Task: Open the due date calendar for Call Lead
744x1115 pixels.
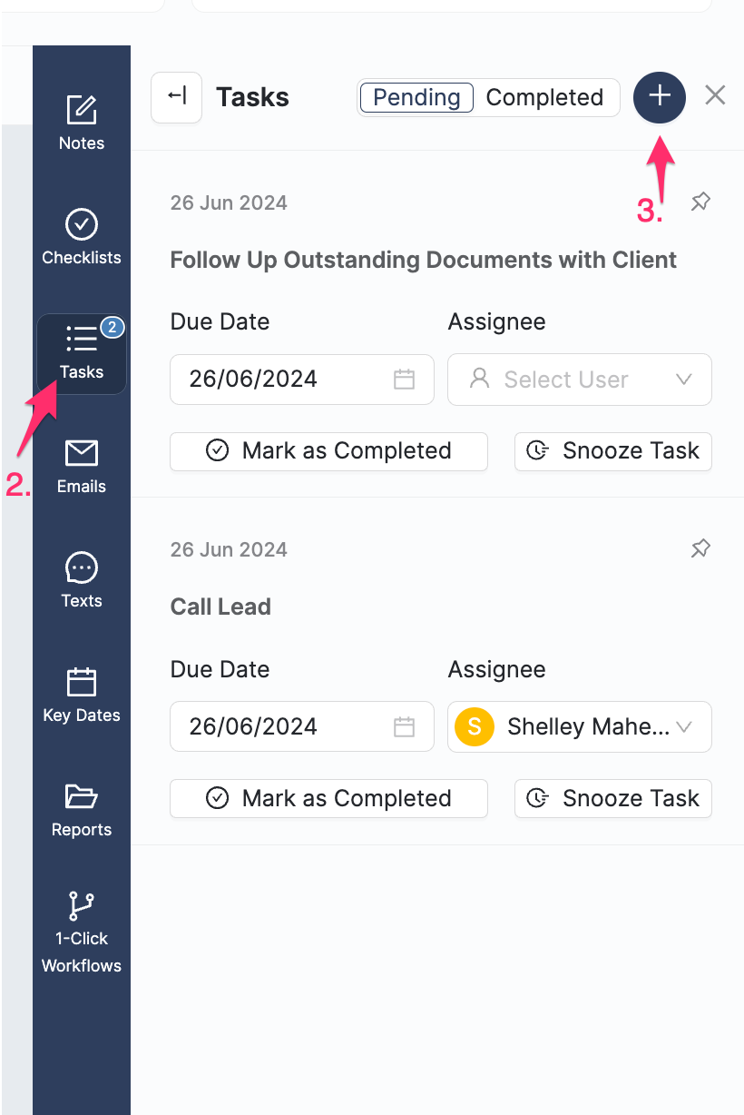Action: (406, 726)
